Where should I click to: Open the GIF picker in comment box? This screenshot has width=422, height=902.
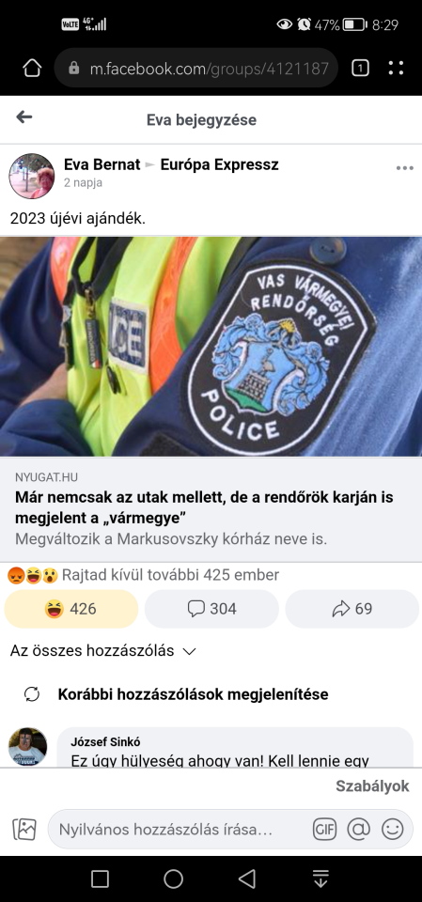(324, 829)
